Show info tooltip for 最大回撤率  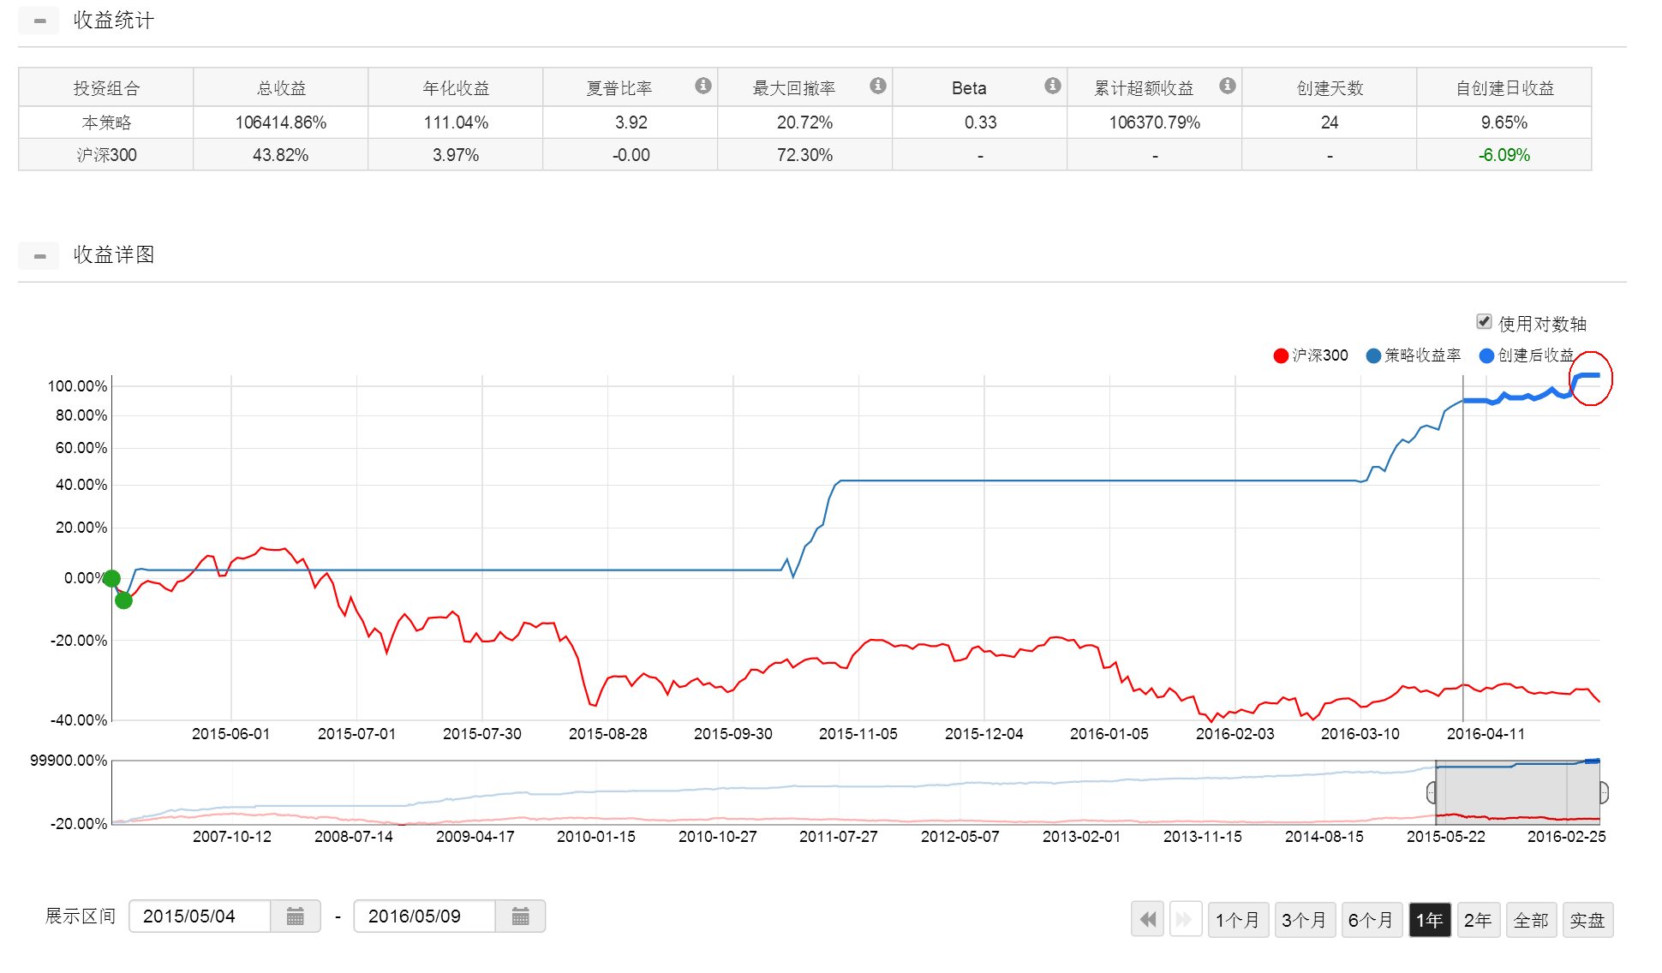click(878, 86)
